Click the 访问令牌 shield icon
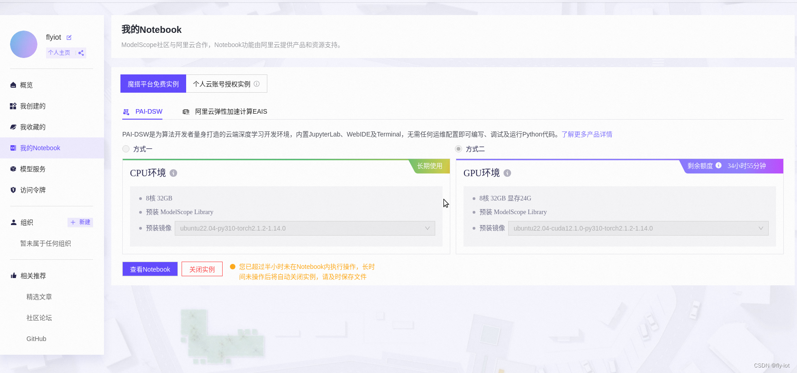797x373 pixels. click(x=13, y=190)
